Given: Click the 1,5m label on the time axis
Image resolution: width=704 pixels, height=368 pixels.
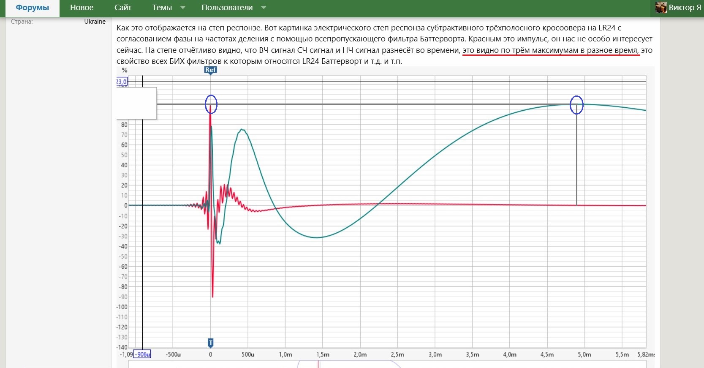Looking at the screenshot, I should click(323, 354).
